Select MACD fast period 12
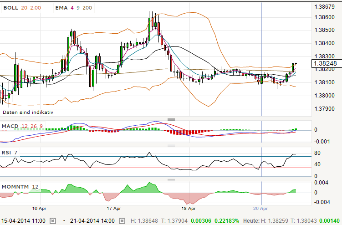This screenshot has width=342, height=225. click(x=25, y=126)
